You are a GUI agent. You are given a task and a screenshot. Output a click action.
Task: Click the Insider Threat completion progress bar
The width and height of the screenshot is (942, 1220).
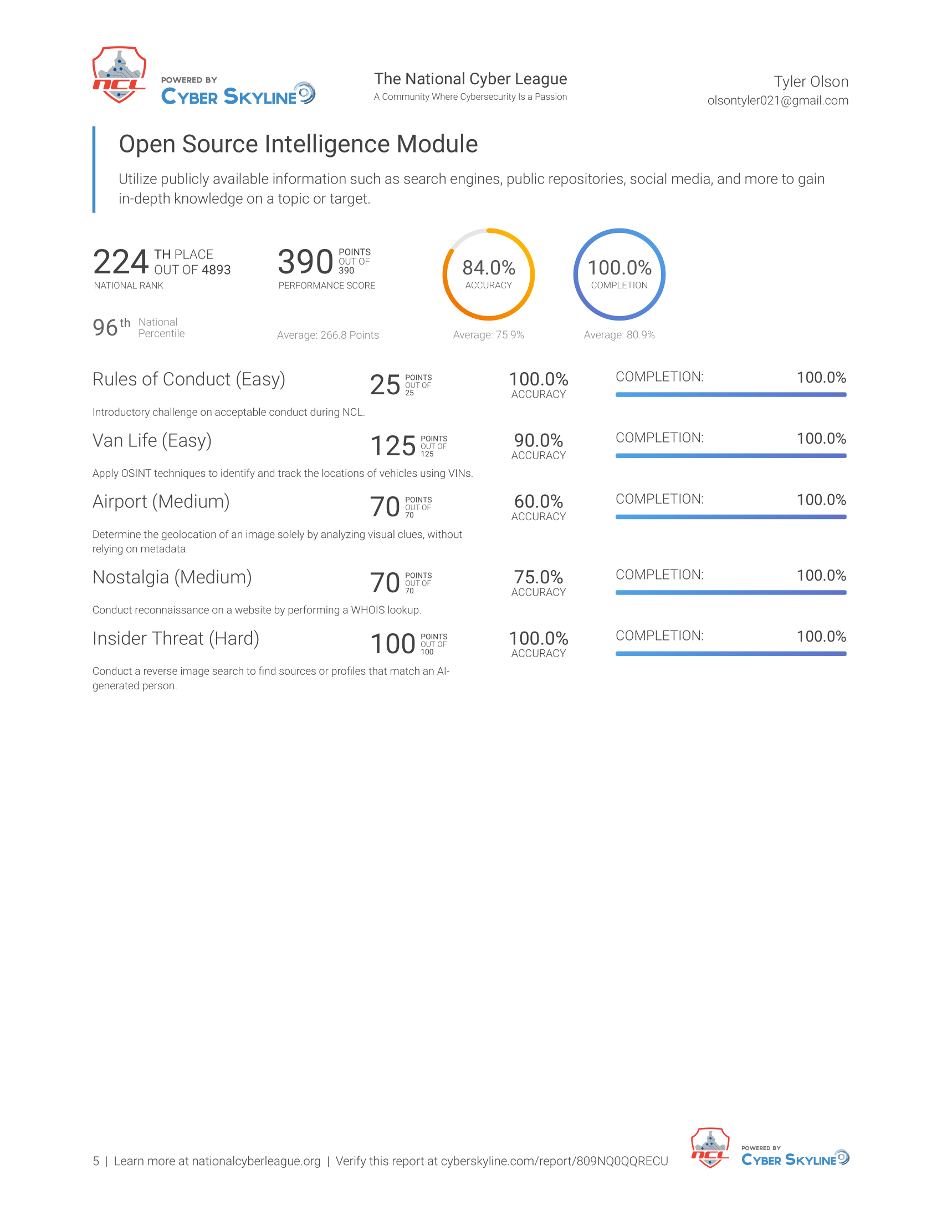tap(730, 654)
